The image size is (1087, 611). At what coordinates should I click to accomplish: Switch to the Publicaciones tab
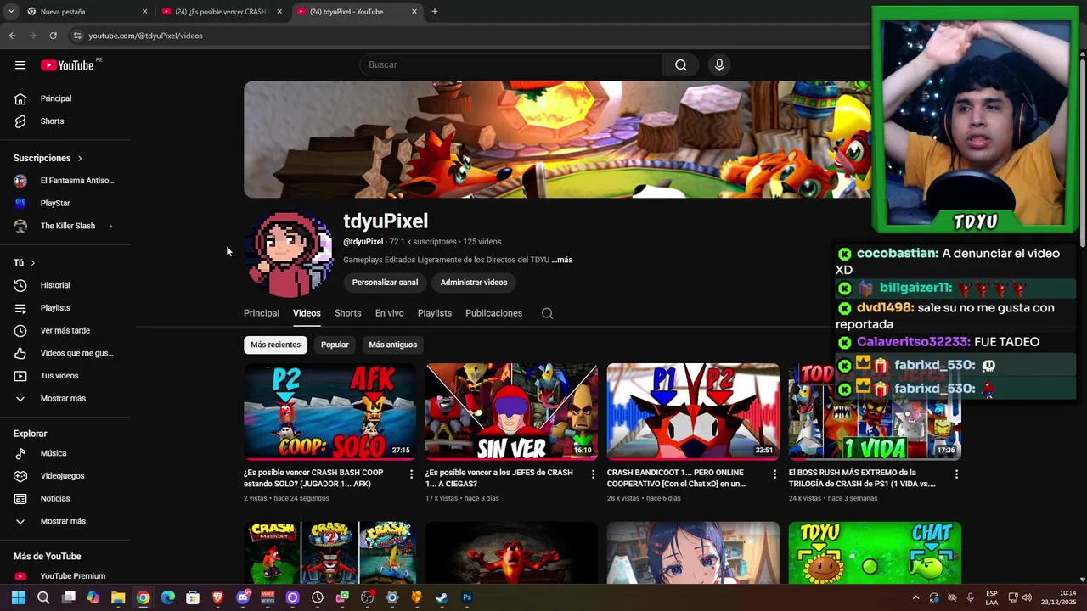click(x=493, y=313)
